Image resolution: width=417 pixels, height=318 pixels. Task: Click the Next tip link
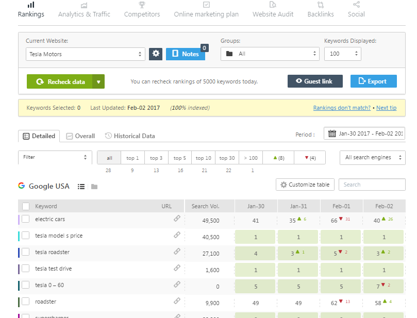tap(386, 108)
